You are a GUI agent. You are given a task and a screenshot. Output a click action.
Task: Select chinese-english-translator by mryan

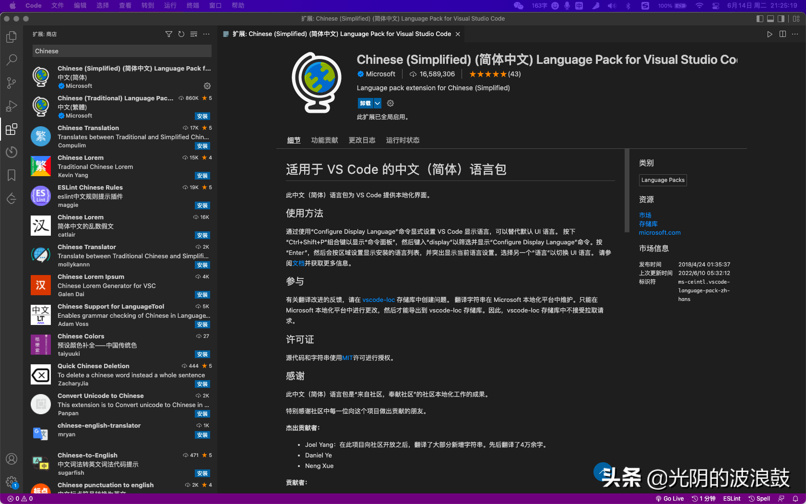coord(120,434)
